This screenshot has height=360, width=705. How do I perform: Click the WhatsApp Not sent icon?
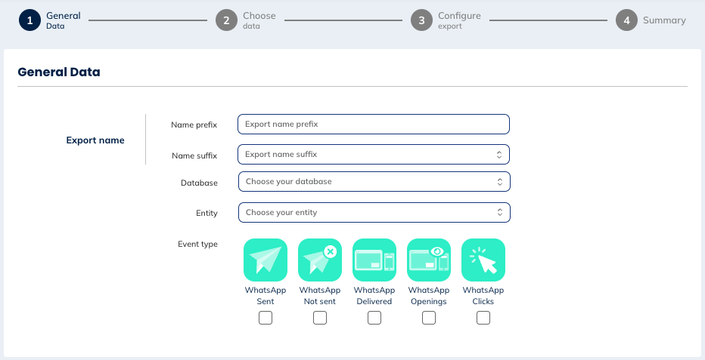320,260
